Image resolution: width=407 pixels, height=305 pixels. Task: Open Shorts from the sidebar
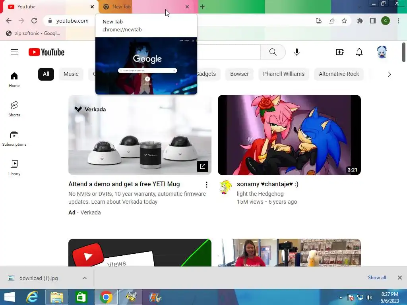[x=14, y=109]
